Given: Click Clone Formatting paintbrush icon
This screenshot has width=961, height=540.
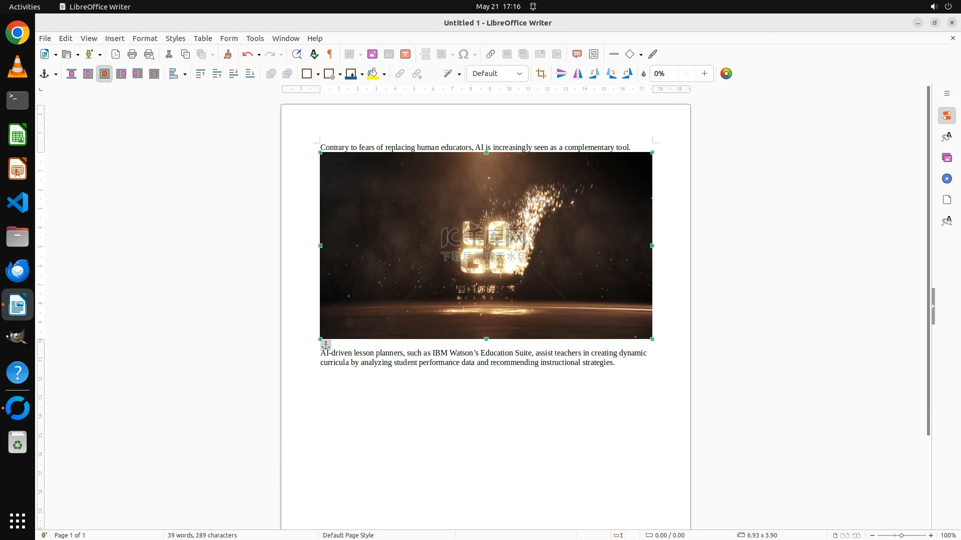Looking at the screenshot, I should [228, 54].
